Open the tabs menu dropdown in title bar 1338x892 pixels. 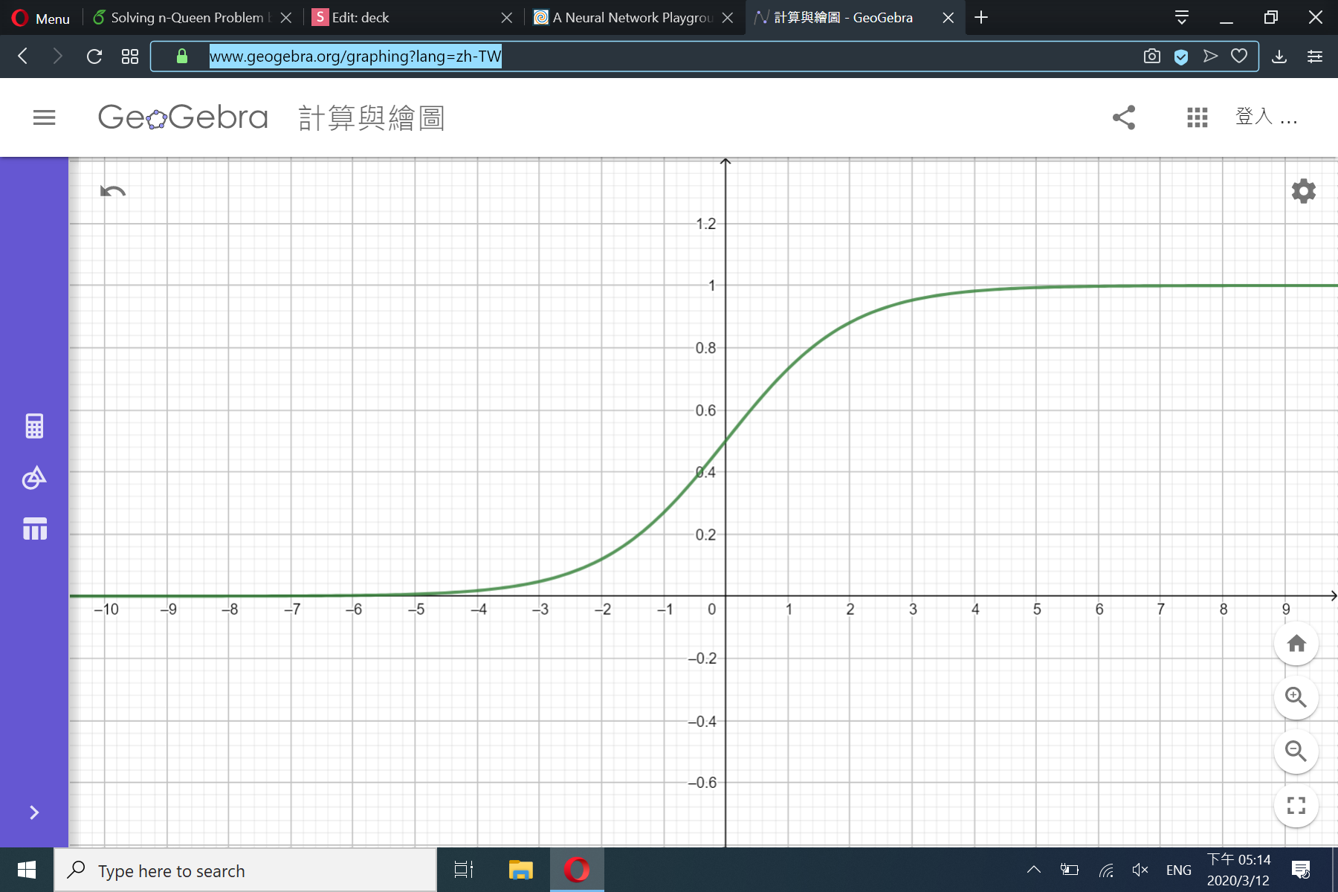(1182, 17)
